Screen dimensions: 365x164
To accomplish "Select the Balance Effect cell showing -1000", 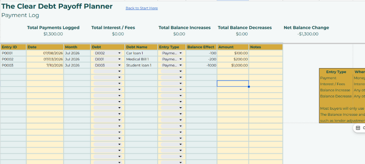I will (x=202, y=65).
